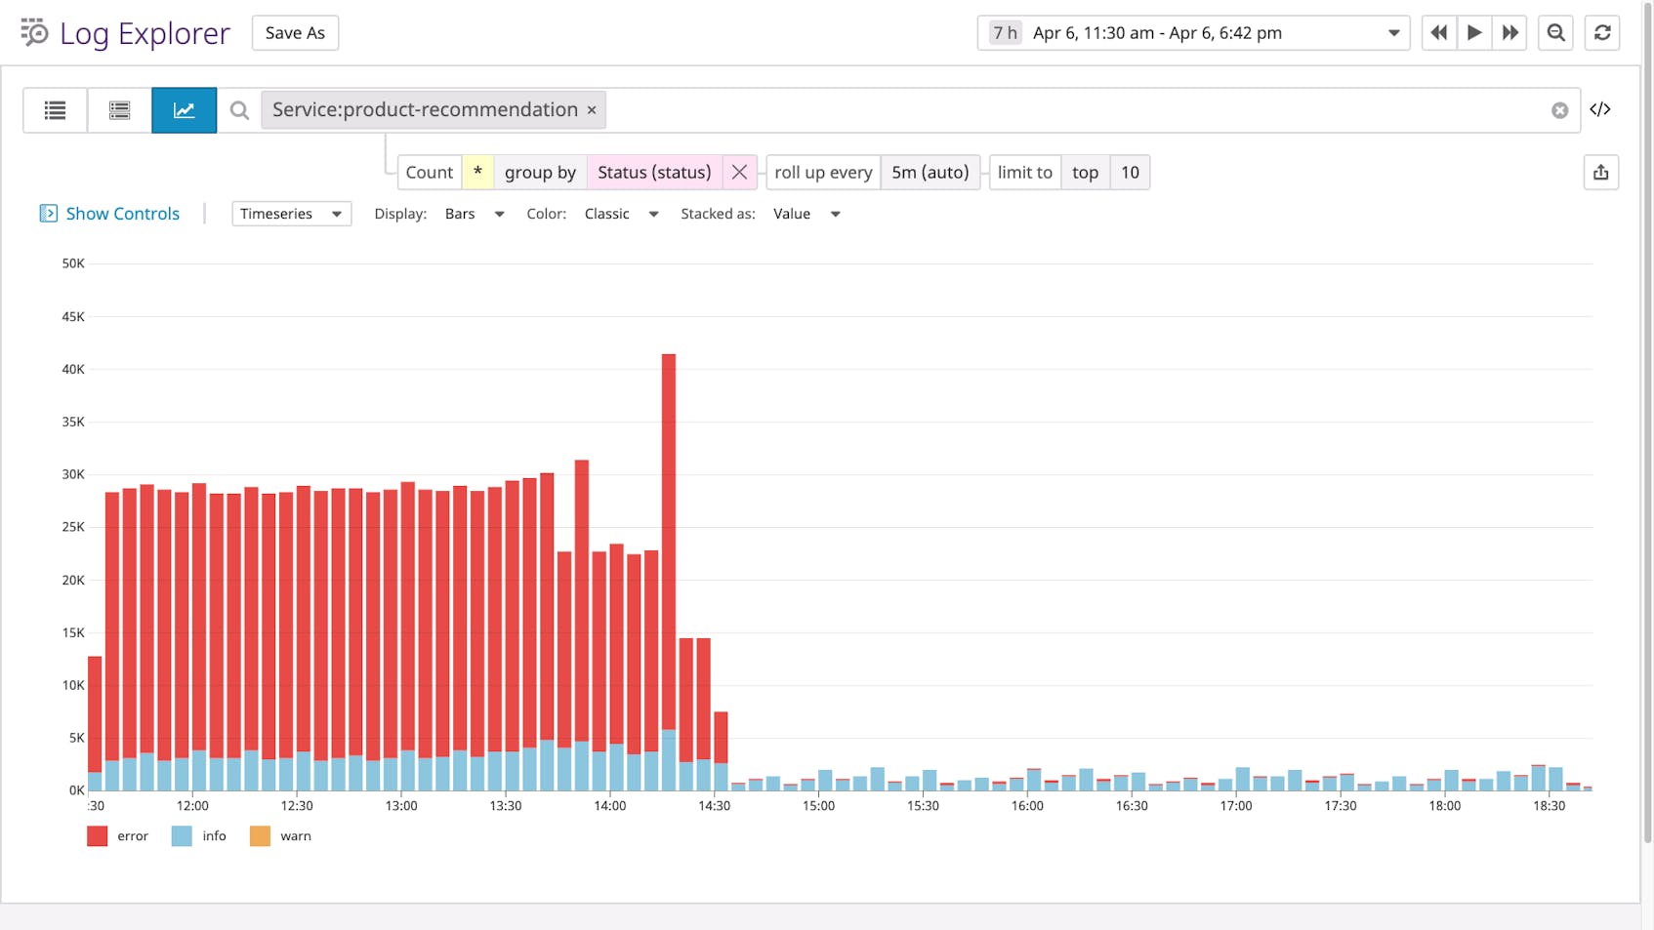Open the time range dropdown

[1393, 32]
